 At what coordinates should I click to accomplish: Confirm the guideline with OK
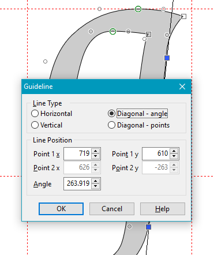coord(61,209)
